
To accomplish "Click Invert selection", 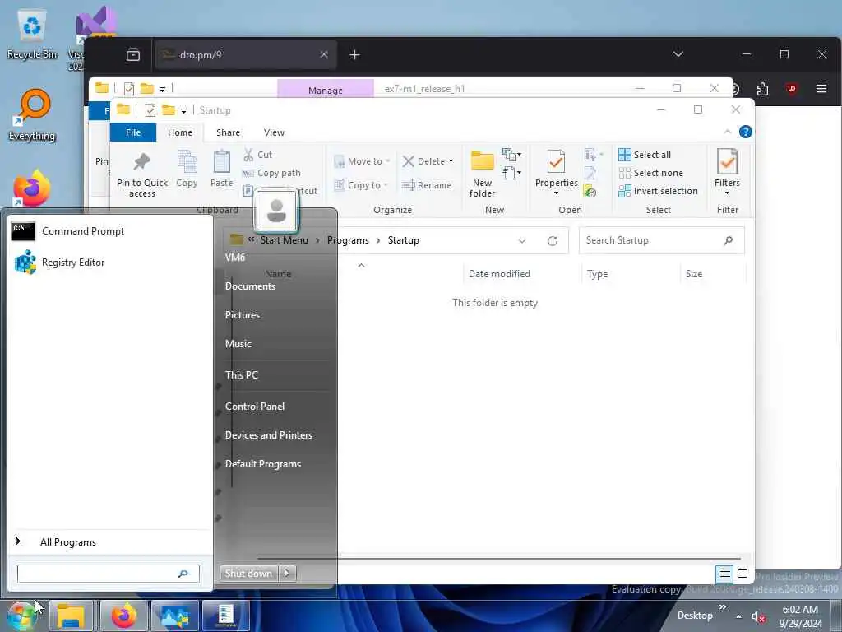I will (659, 191).
